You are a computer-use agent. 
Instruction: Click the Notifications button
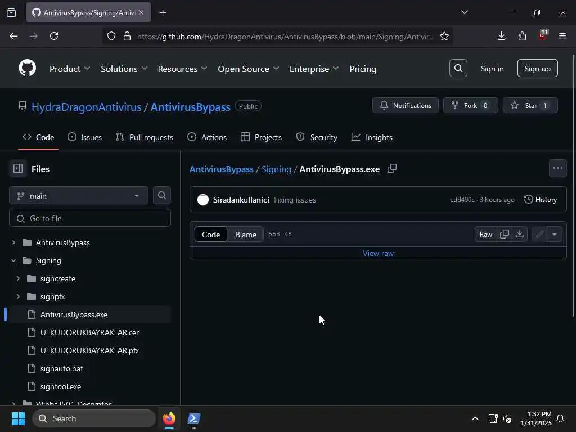[x=405, y=105]
